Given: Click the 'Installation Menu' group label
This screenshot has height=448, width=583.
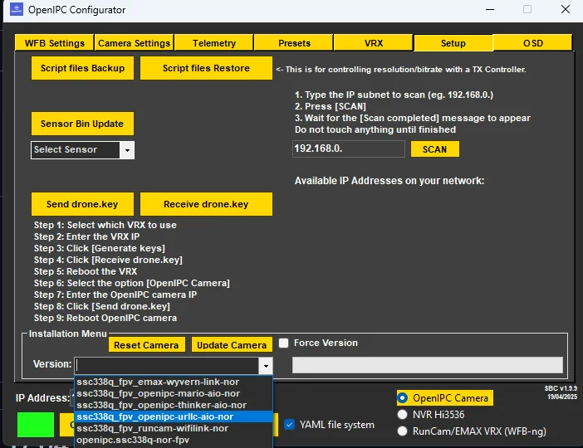Looking at the screenshot, I should tap(67, 334).
